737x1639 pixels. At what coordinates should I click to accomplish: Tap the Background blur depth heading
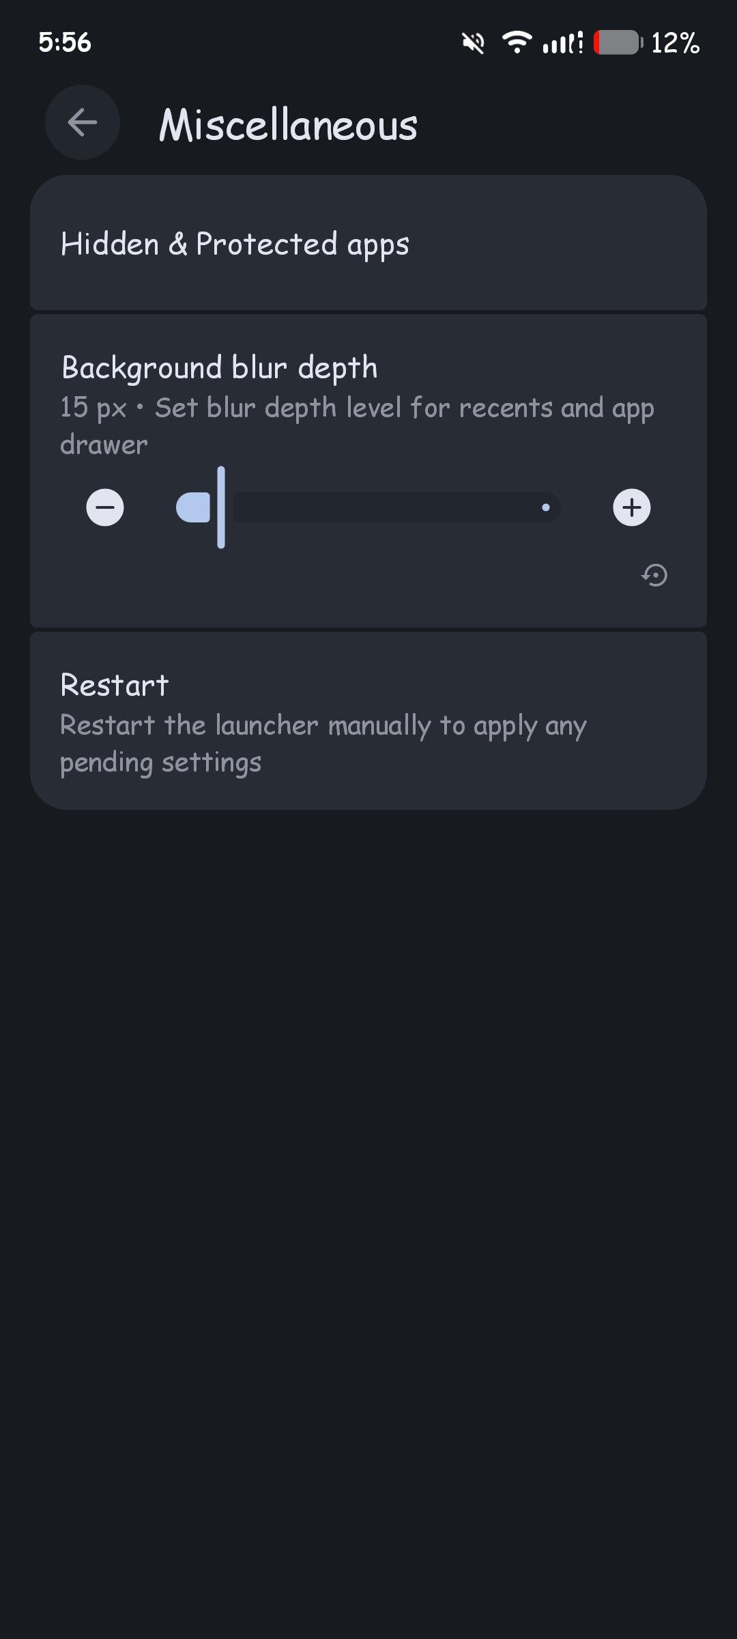pyautogui.click(x=219, y=367)
